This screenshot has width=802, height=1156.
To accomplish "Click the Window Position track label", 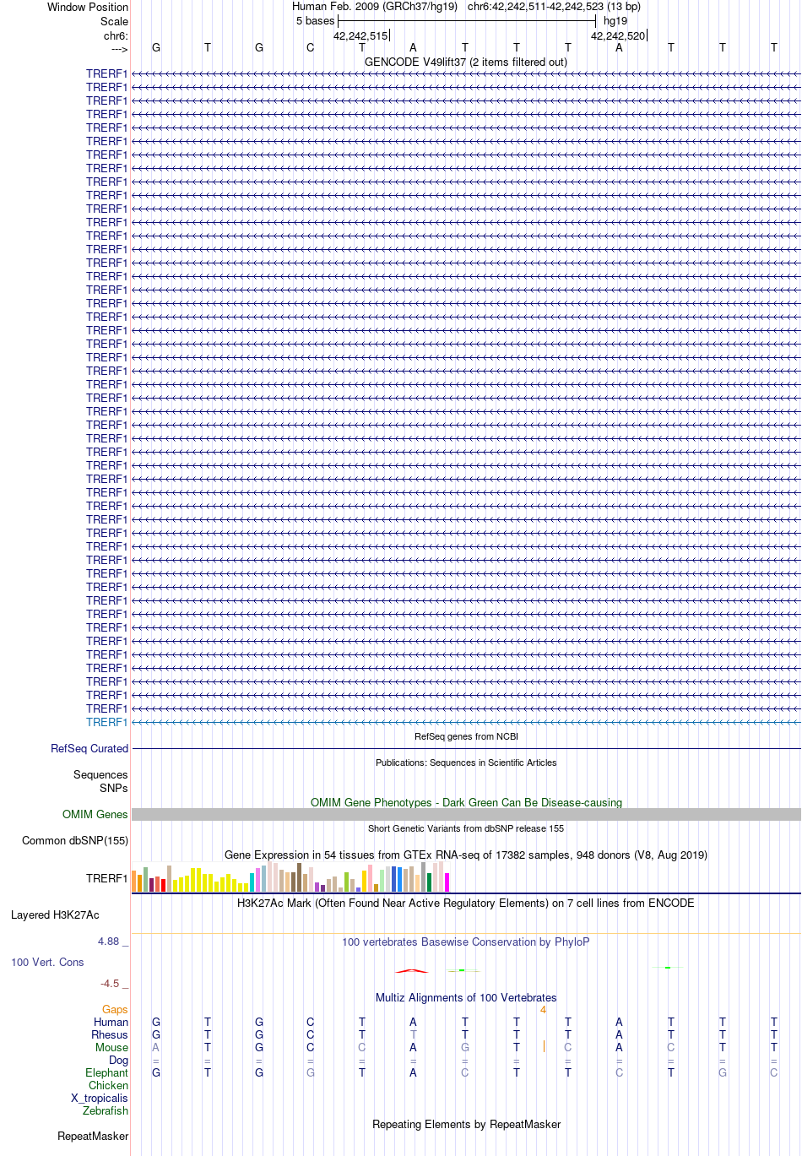I will [88, 7].
